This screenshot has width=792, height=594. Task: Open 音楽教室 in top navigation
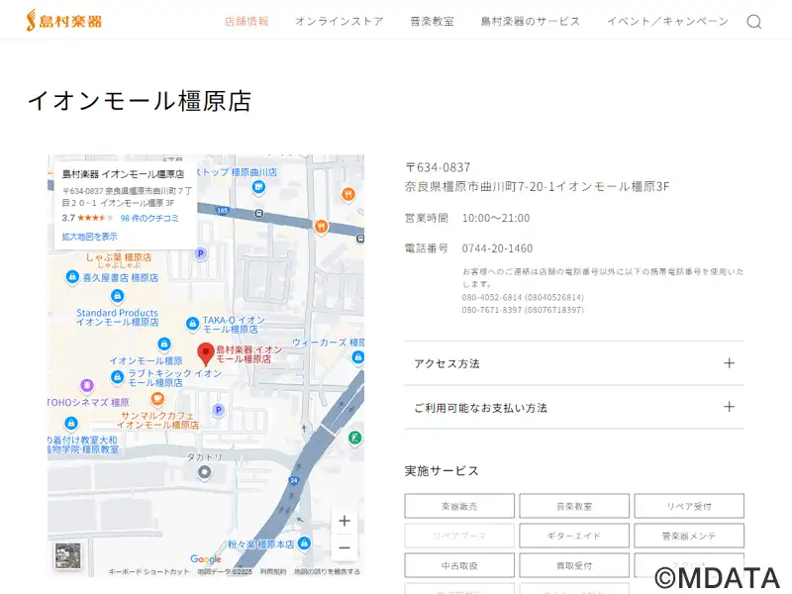click(432, 21)
